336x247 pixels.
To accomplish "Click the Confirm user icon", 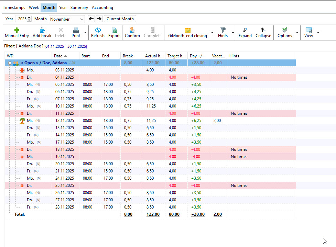I will [132, 30].
